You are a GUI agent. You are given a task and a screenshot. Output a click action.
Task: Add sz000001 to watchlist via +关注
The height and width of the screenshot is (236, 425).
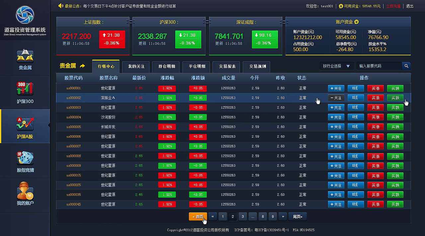click(336, 88)
